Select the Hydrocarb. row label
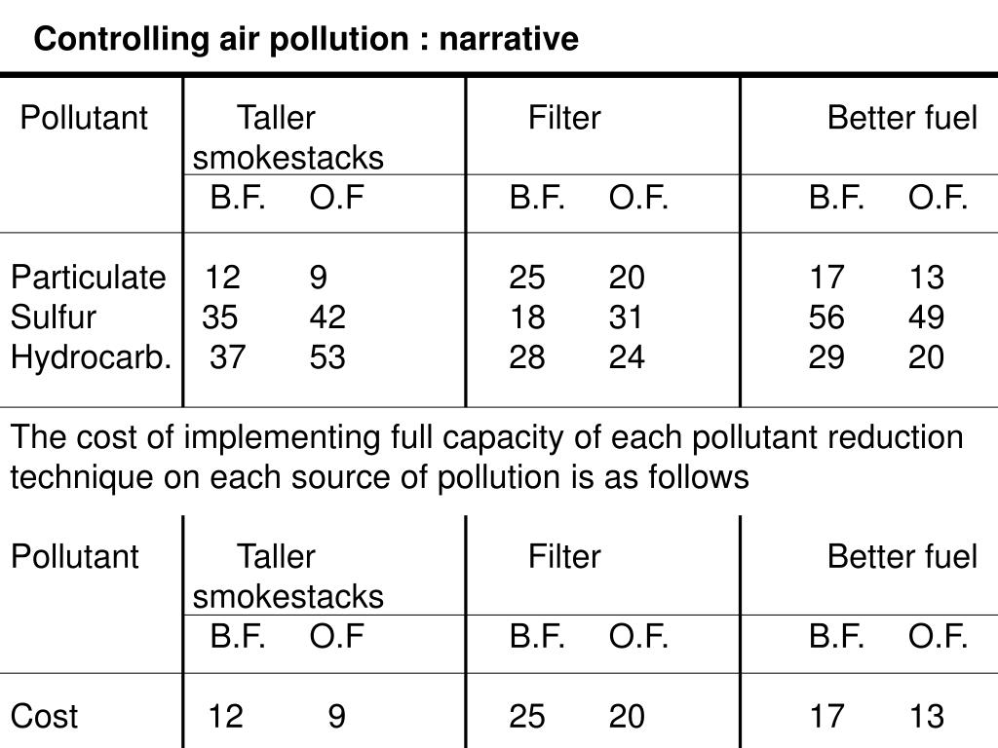The height and width of the screenshot is (748, 998). (x=91, y=357)
